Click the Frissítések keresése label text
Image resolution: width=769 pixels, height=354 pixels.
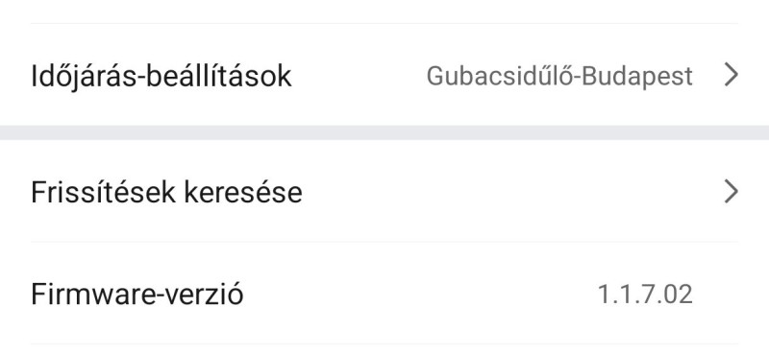(x=166, y=192)
